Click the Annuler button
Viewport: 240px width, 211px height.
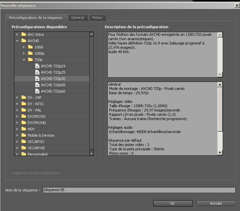tap(216, 203)
